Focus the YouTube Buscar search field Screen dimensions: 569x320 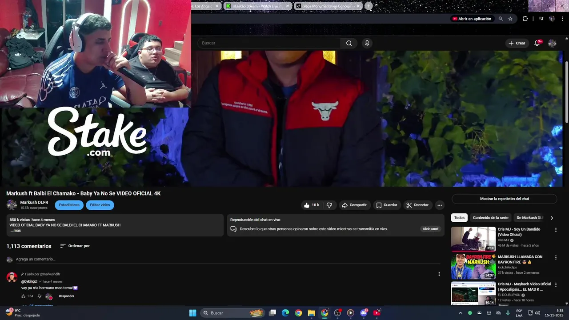[x=269, y=43]
